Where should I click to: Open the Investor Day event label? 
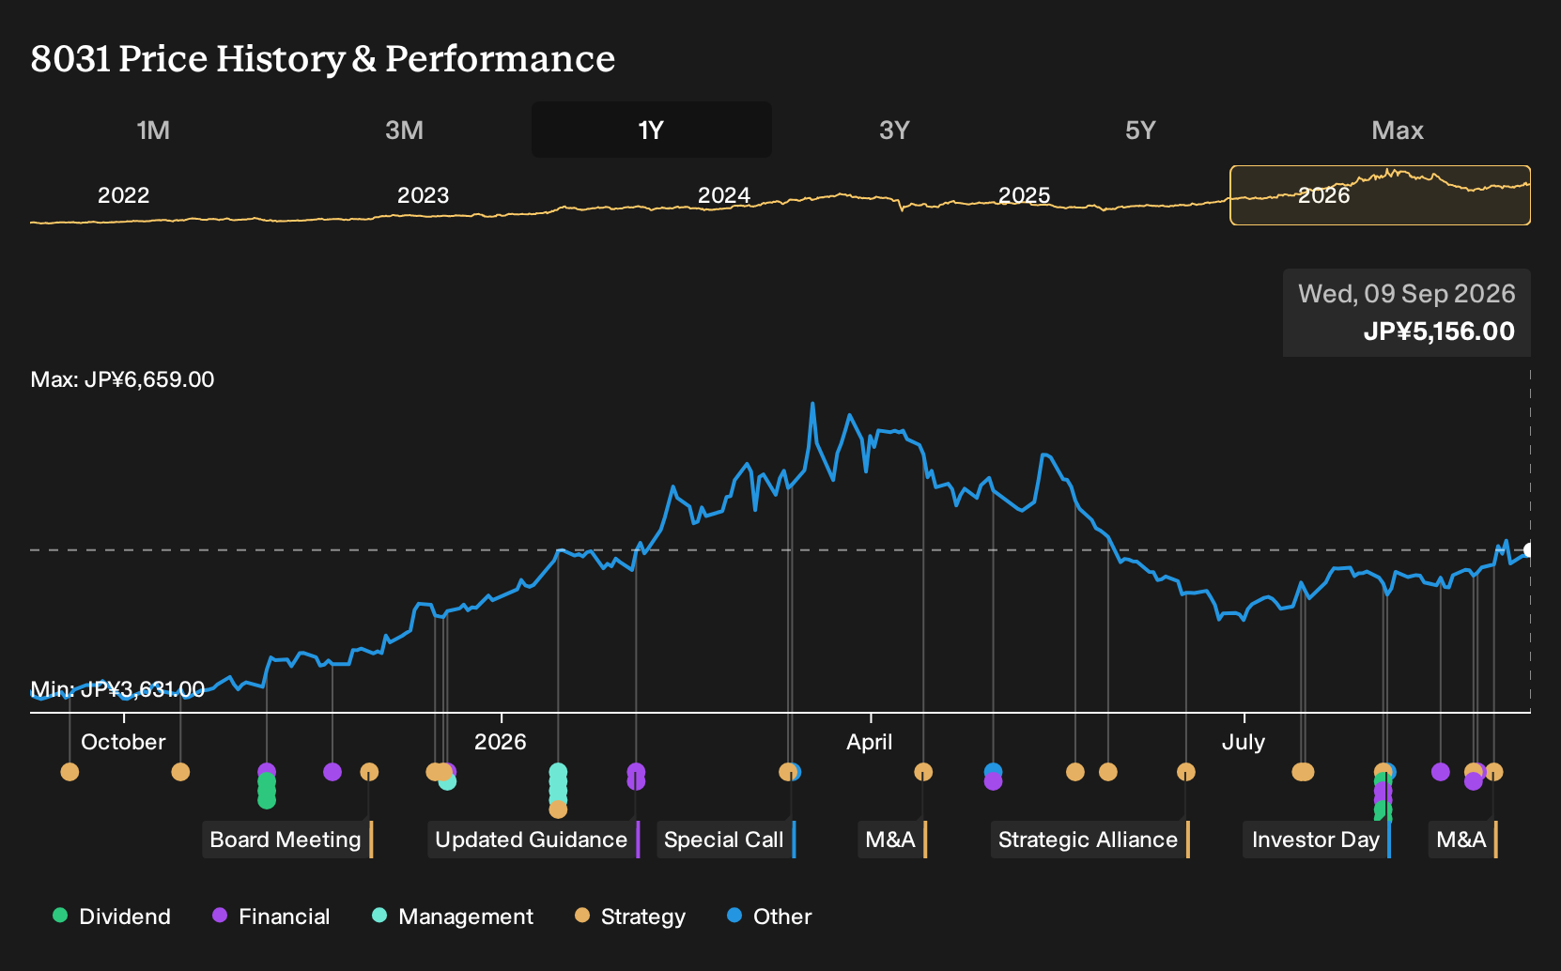(x=1318, y=840)
